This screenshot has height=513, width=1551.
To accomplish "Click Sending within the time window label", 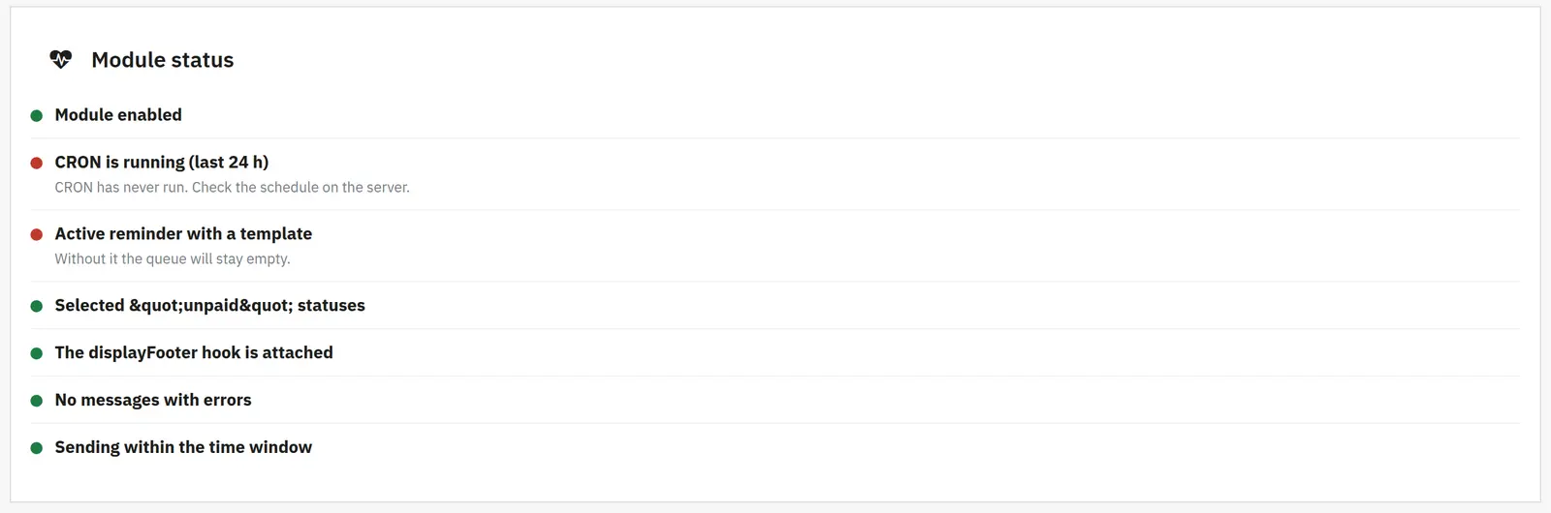I will pos(183,448).
